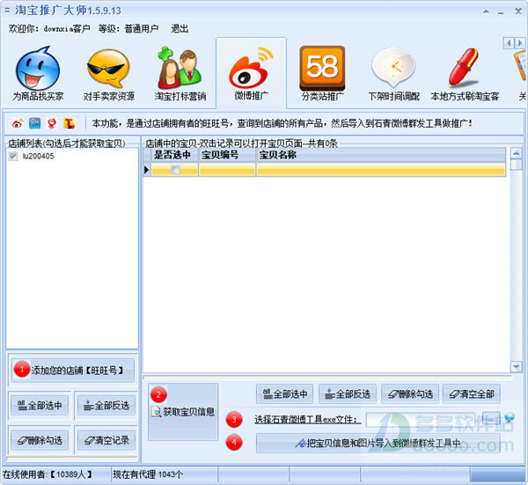
Task: Click the 等级: 普通用户 text
Action: 128,29
